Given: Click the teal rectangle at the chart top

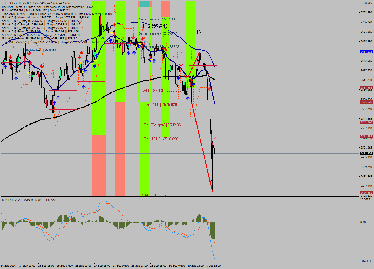Looking at the screenshot, I should click(145, 4).
